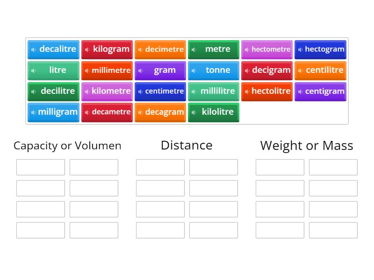Screen dimensions: 374x280
Task: Select the decagram word tile
Action: point(164,112)
